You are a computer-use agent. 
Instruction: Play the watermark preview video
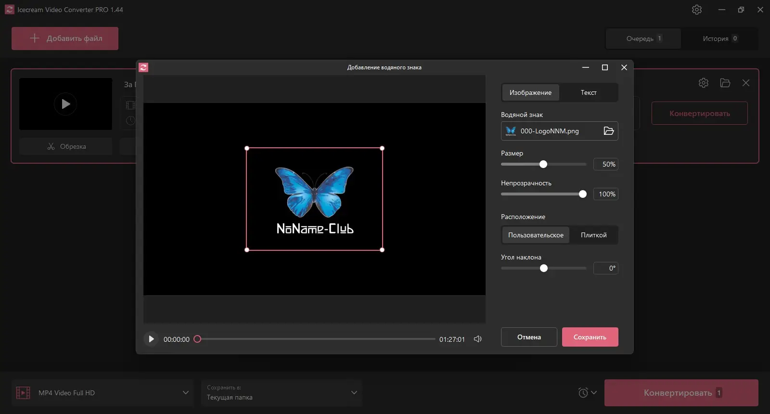point(151,339)
